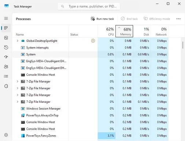The height and width of the screenshot is (141, 185).
Task: Click the PowerToys.AlwaysOnTop process icon
Action: pos(23,115)
